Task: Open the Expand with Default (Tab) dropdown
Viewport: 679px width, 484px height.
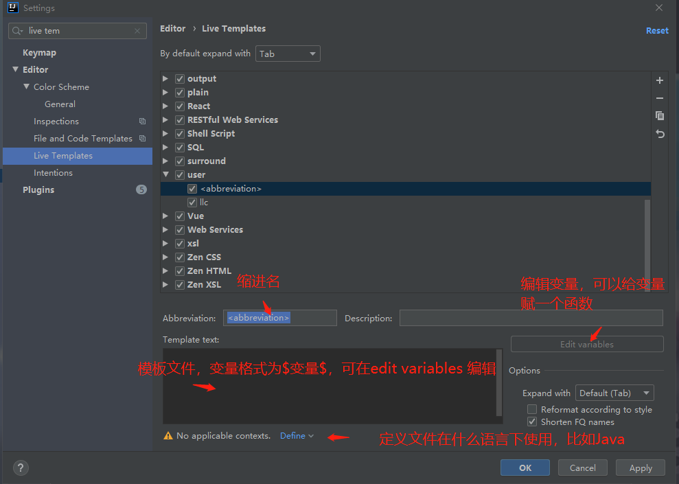Action: pos(614,393)
